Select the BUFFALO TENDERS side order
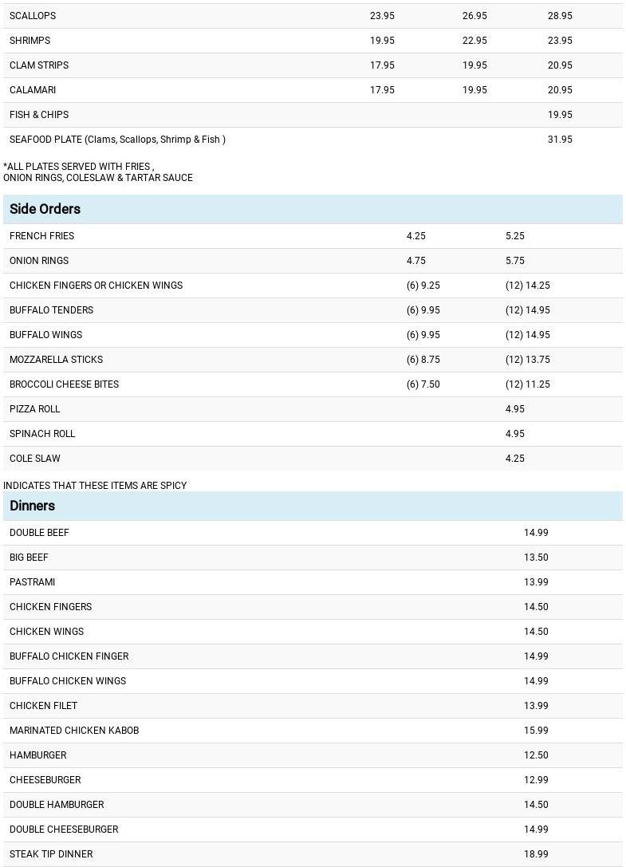 coord(51,310)
